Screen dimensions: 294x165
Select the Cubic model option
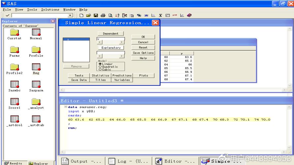click(x=100, y=69)
